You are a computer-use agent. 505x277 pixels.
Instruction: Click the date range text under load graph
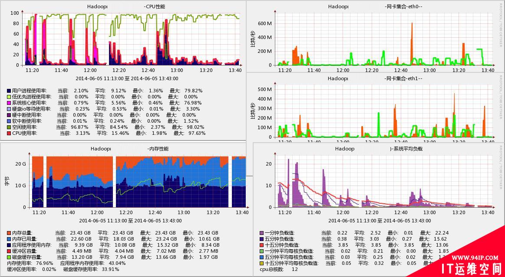point(380,221)
